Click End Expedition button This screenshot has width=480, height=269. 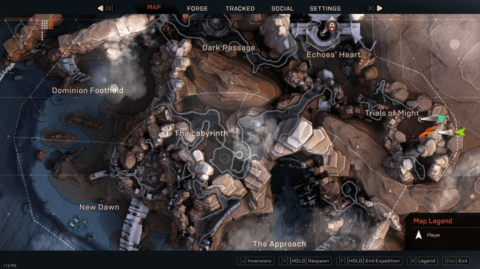point(369,261)
